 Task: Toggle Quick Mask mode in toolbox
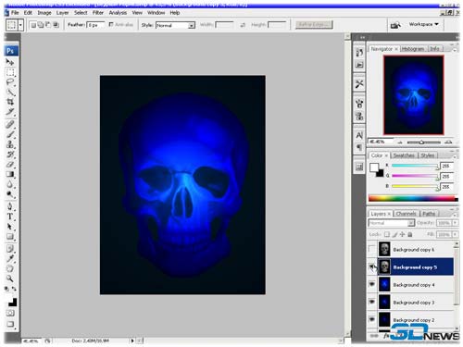coord(10,313)
